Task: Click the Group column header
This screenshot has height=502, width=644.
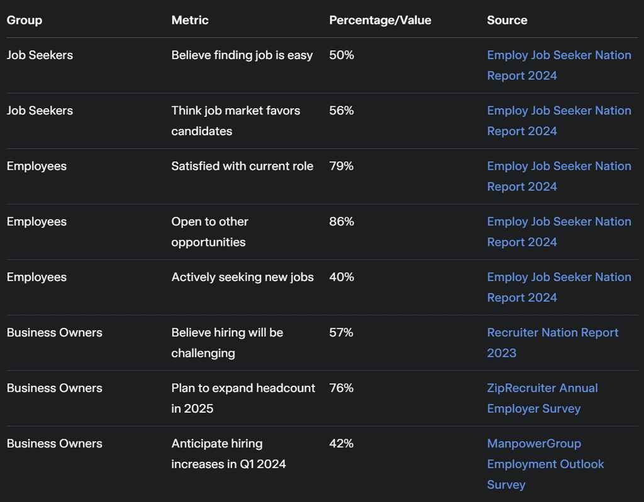Action: click(25, 20)
